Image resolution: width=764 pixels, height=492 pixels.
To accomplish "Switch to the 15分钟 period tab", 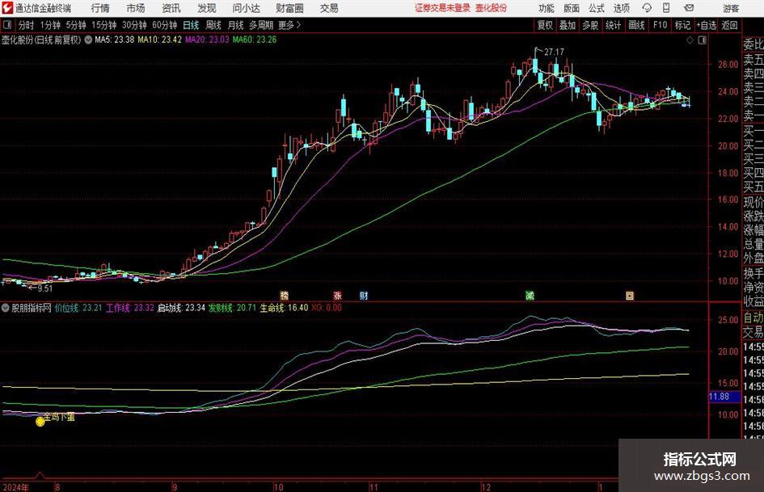I will point(104,25).
